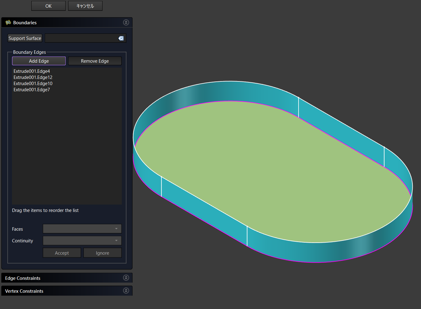421x309 pixels.
Task: Select Extrude001.Edge10 in the list
Action: click(x=33, y=84)
